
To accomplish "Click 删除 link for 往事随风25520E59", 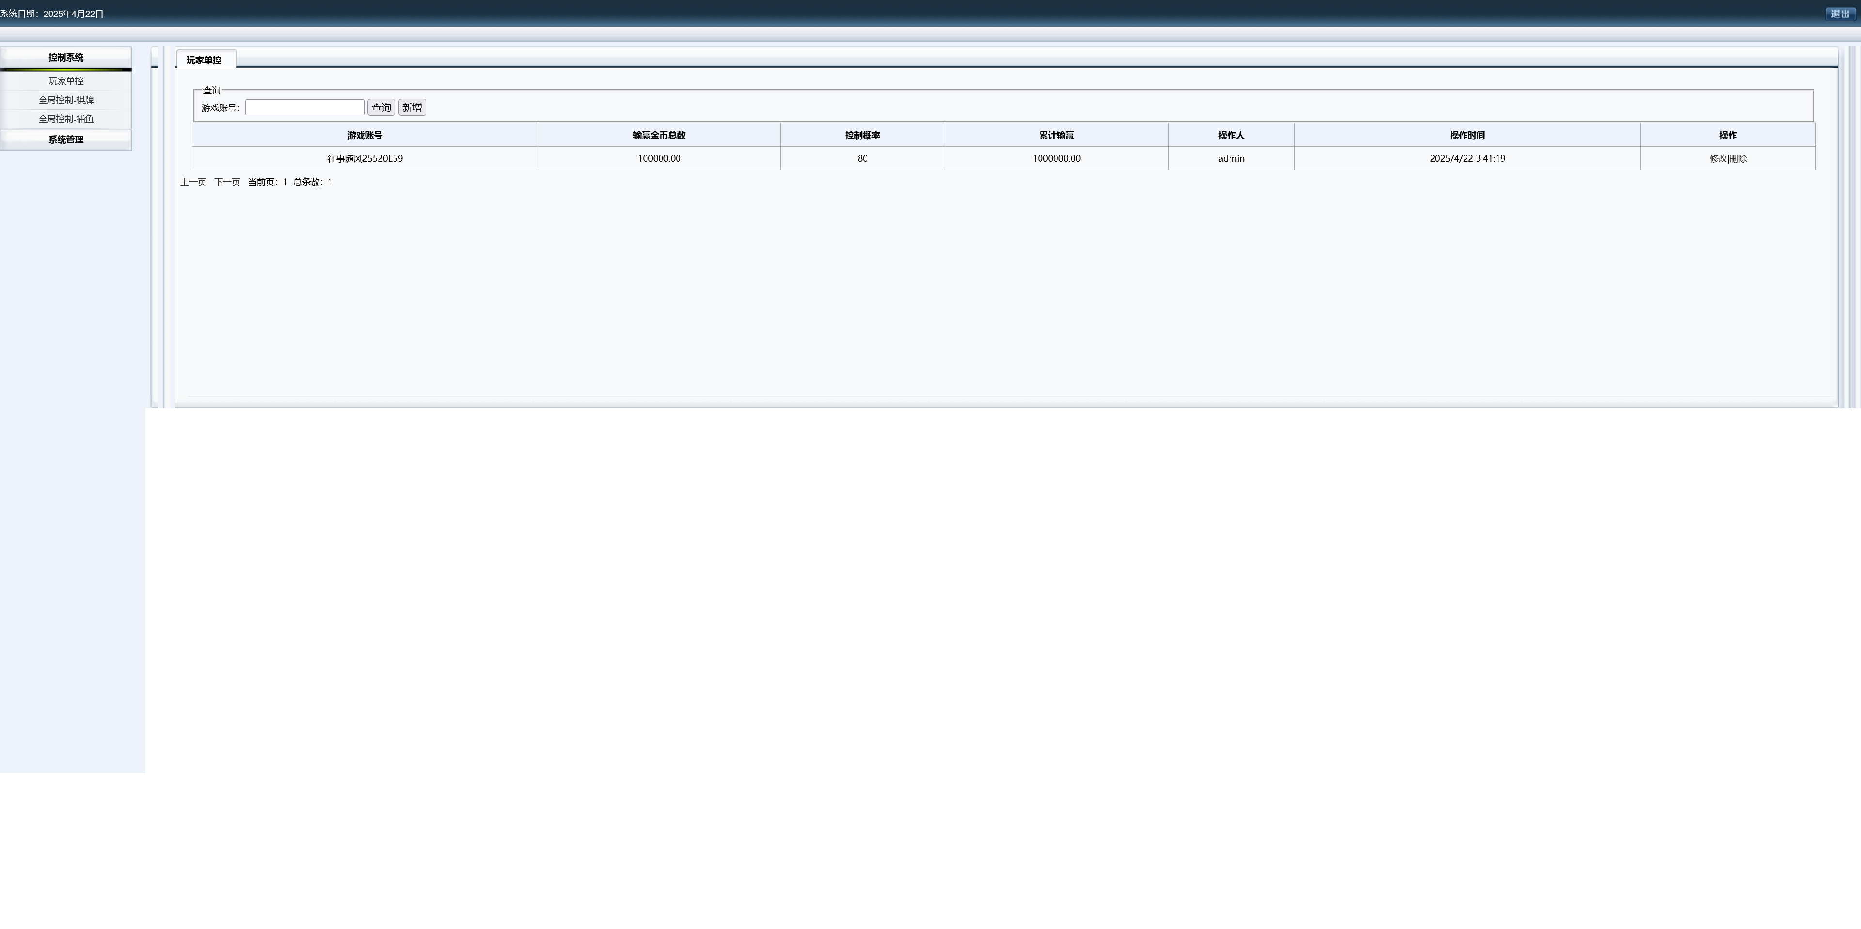I will [1738, 159].
